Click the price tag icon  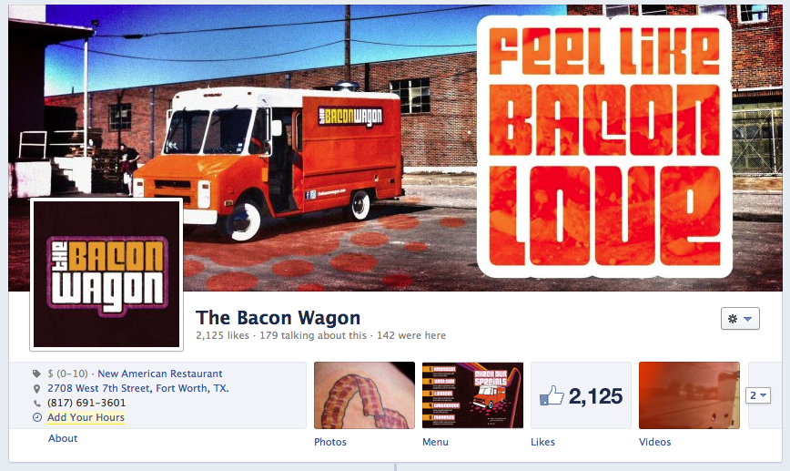(36, 374)
